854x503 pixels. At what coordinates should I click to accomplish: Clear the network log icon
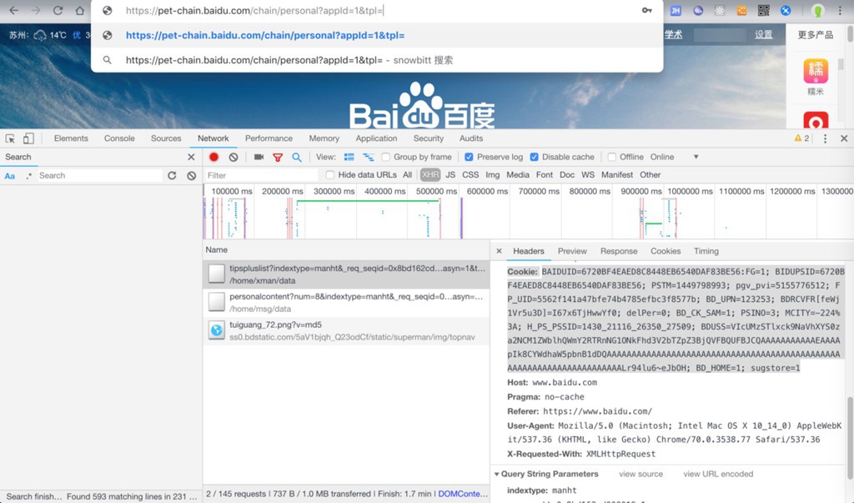[x=234, y=157]
